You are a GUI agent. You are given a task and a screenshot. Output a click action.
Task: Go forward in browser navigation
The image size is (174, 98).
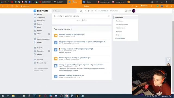click(7, 6)
